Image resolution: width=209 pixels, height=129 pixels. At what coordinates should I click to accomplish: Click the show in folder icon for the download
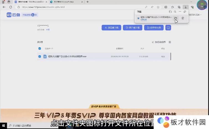pos(176,18)
